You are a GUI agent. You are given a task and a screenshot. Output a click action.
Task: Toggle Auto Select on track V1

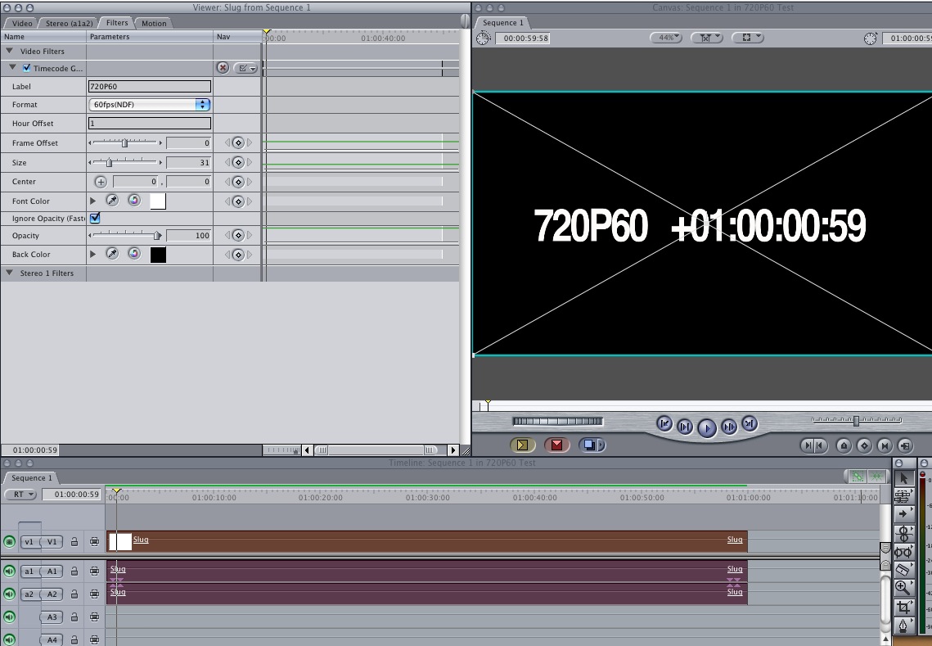click(x=94, y=542)
